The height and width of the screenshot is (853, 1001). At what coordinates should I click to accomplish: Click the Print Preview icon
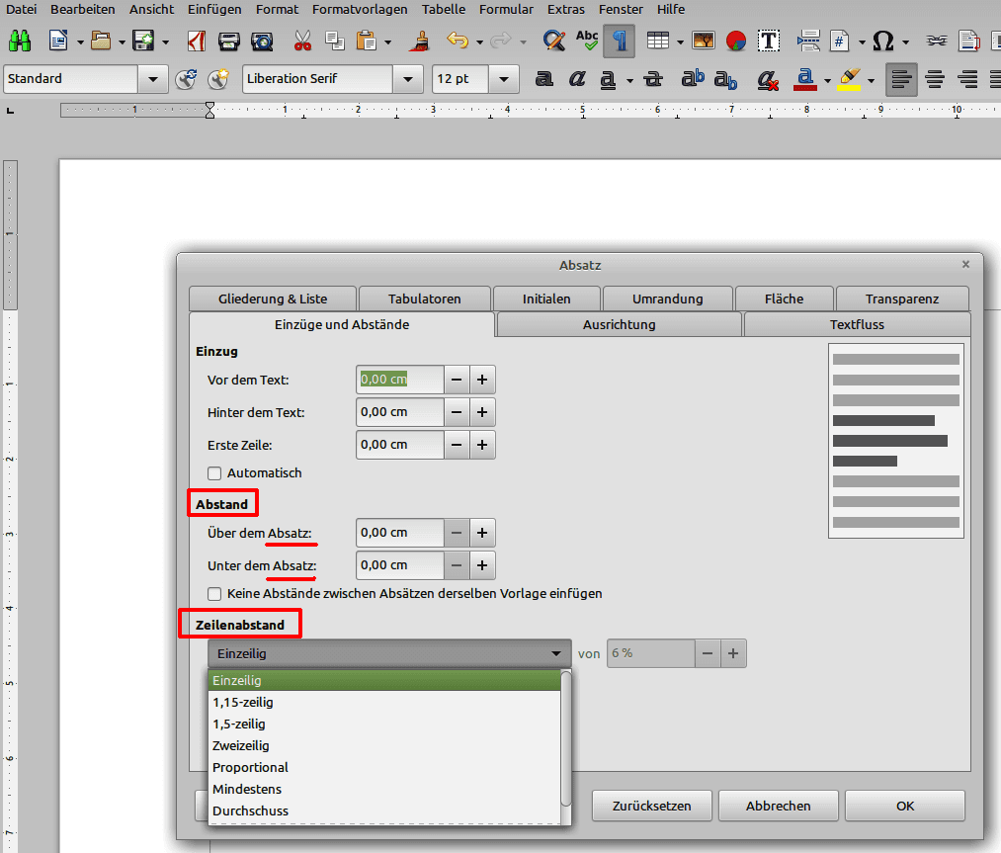click(x=262, y=42)
